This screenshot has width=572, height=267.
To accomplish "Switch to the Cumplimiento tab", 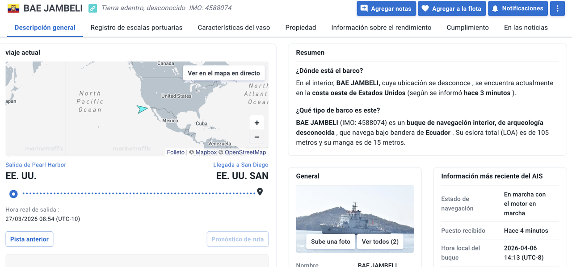I will coord(467,27).
